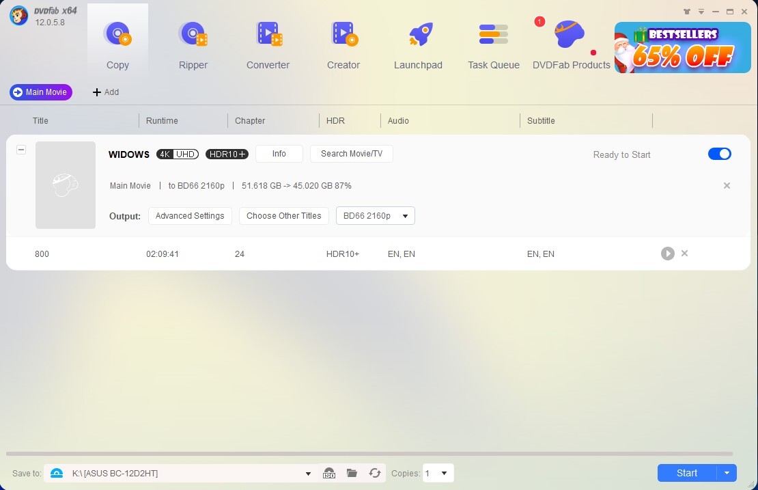Click the audio tracks EN, EN under Audio

click(402, 254)
